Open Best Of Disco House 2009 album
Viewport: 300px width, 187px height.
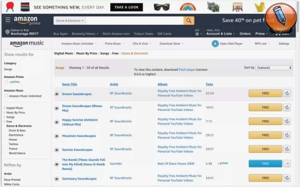point(176,164)
